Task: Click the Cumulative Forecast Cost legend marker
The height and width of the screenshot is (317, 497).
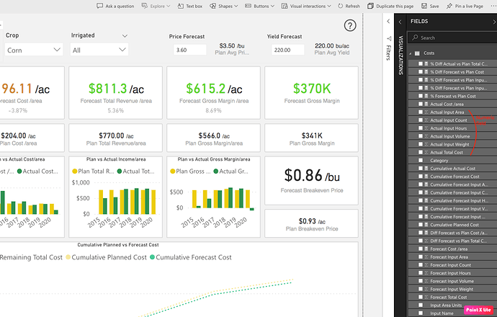Action: pos(152,257)
